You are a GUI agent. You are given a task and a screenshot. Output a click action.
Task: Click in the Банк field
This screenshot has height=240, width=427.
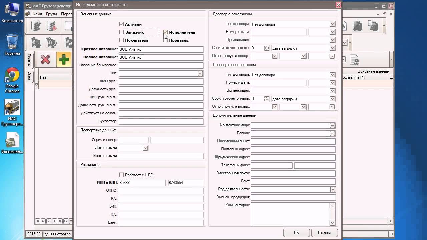tap(161, 223)
